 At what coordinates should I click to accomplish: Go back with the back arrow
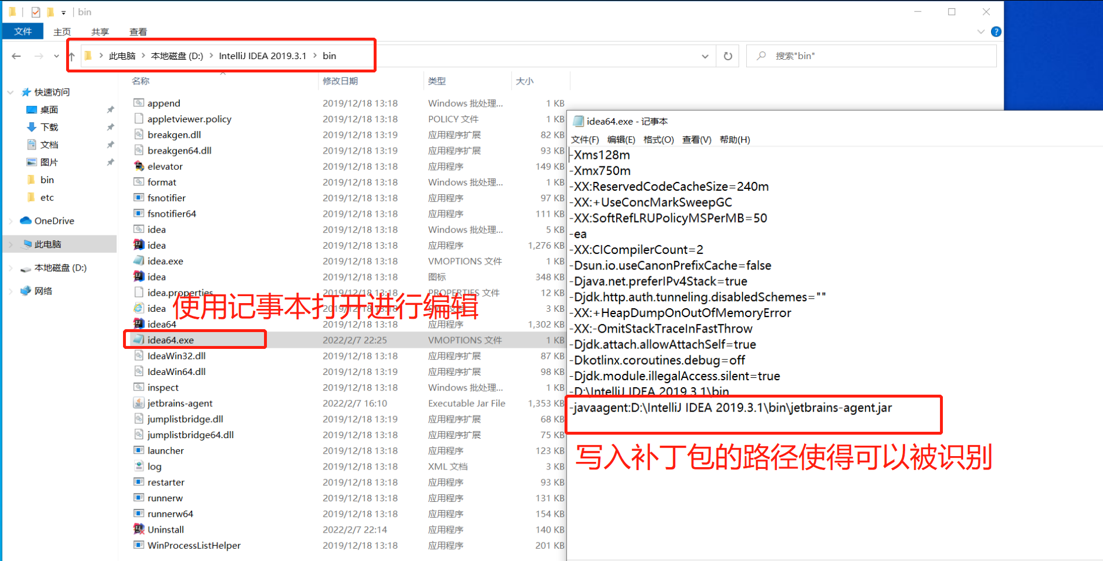point(16,56)
